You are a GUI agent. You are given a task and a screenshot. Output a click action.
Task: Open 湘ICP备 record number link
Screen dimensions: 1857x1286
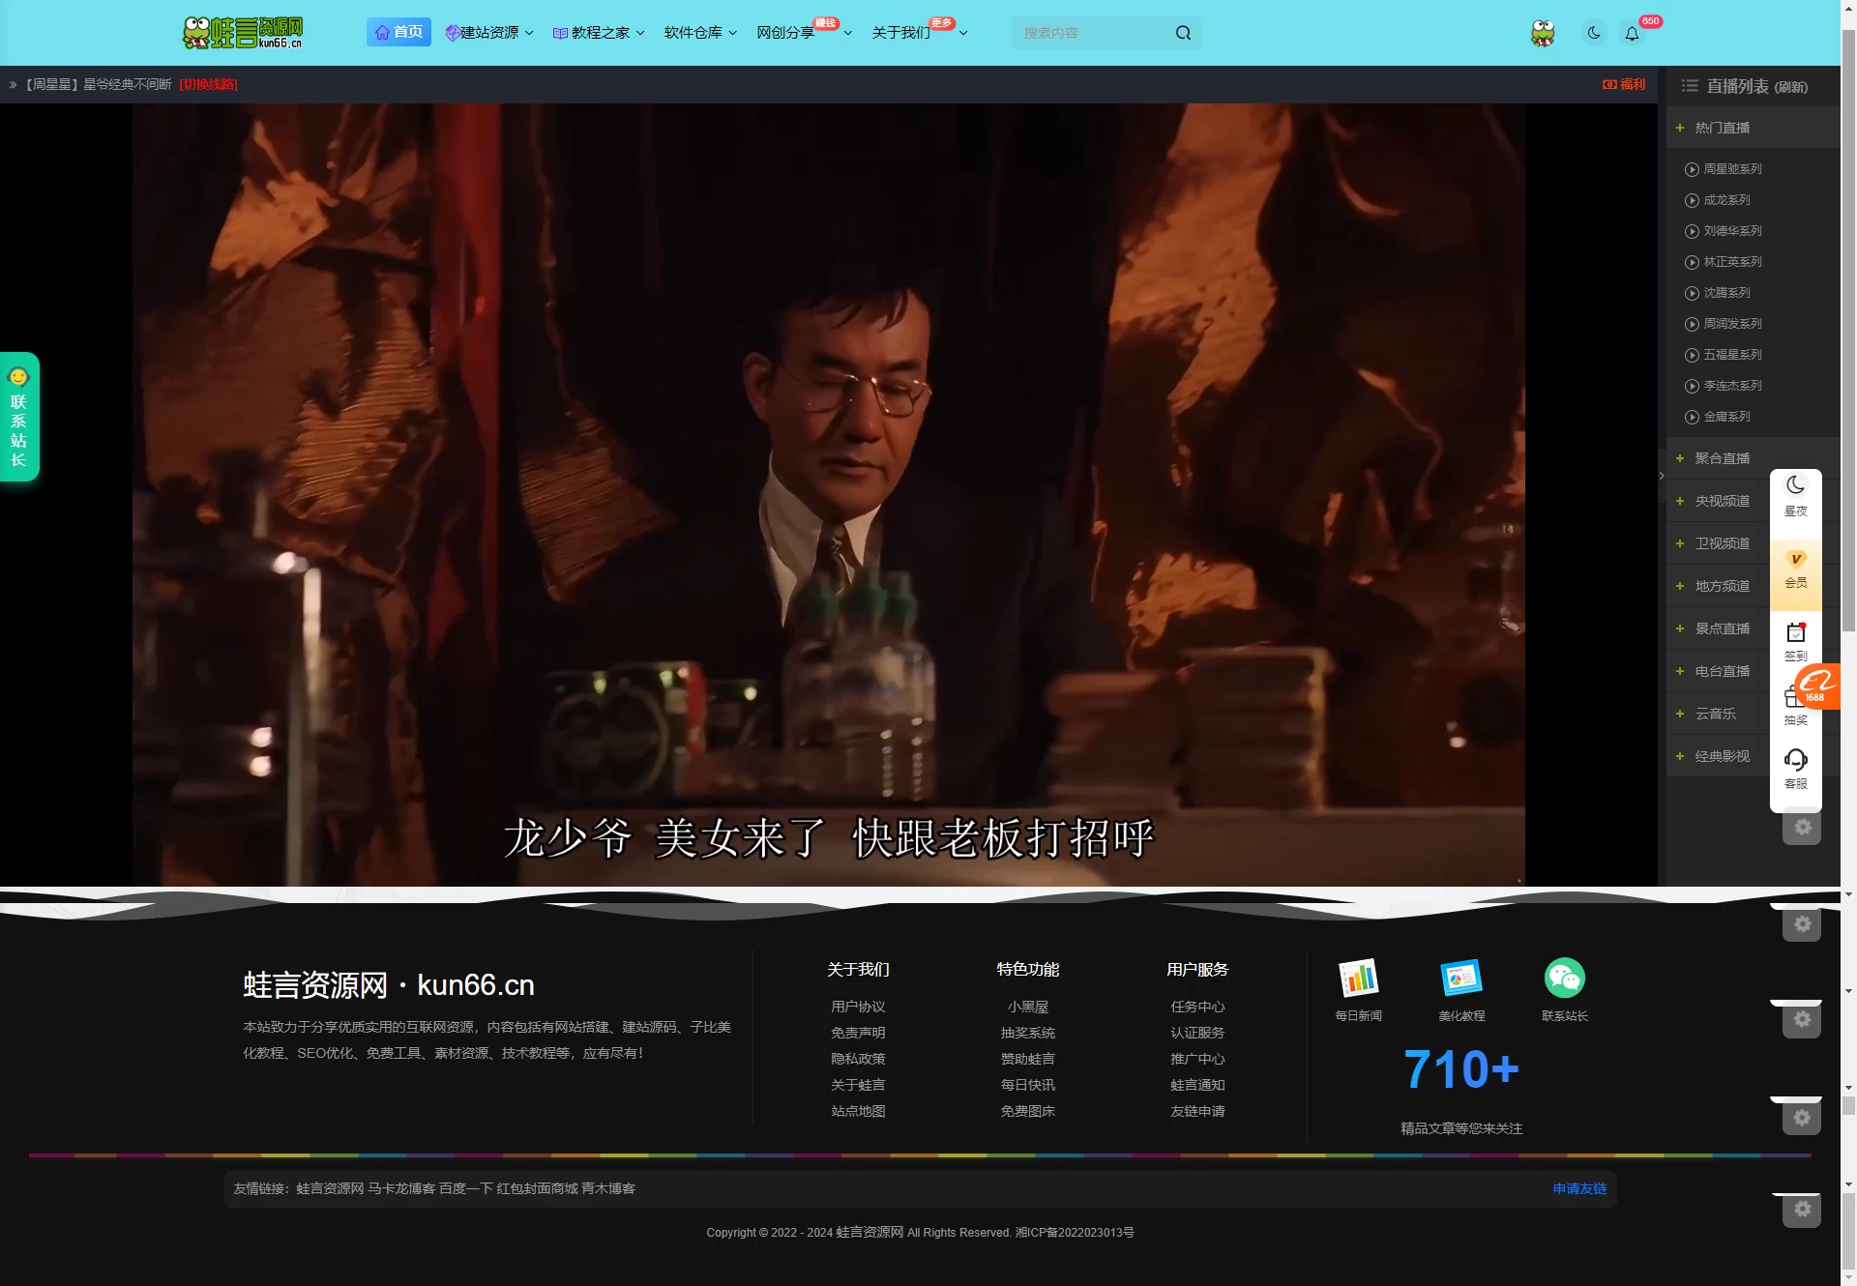[1075, 1233]
